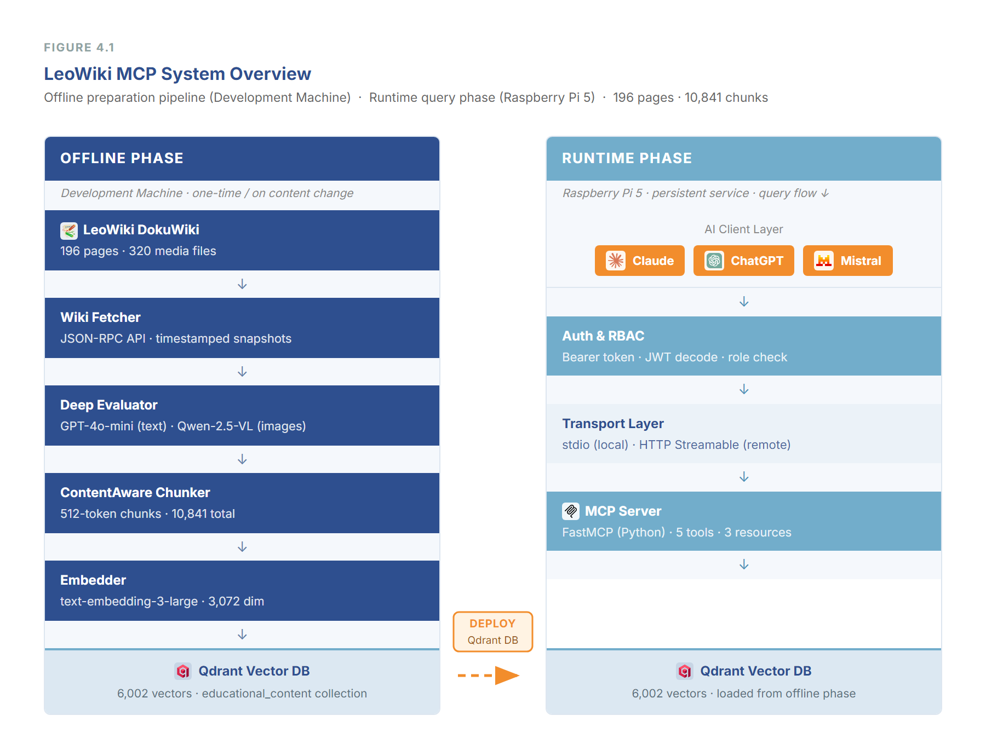
Task: Click 'stdio (local) · HTTP Streamable (remote)' text
Action: click(x=677, y=445)
